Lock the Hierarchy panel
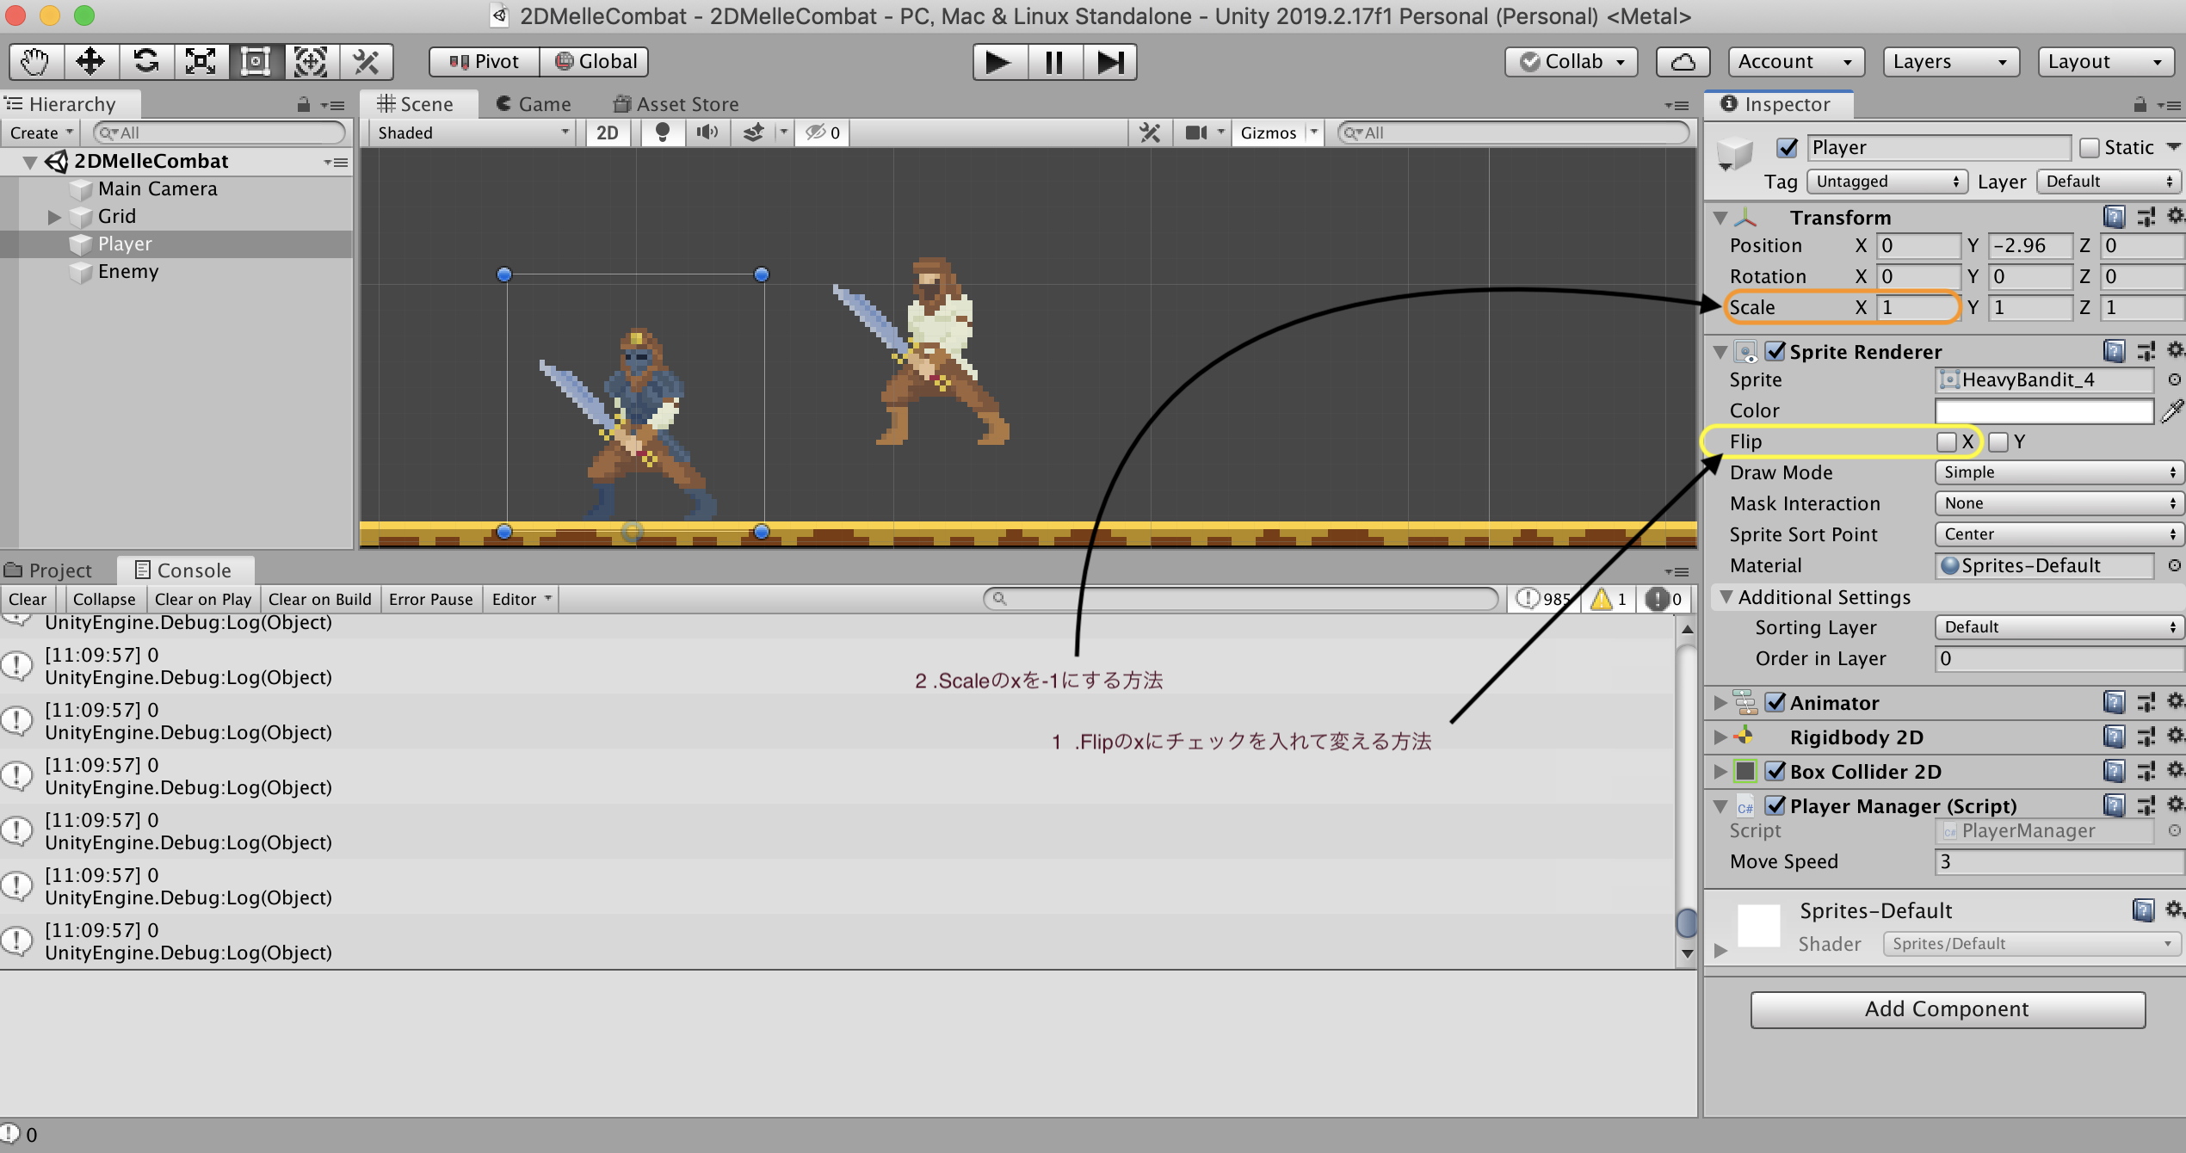 point(303,105)
